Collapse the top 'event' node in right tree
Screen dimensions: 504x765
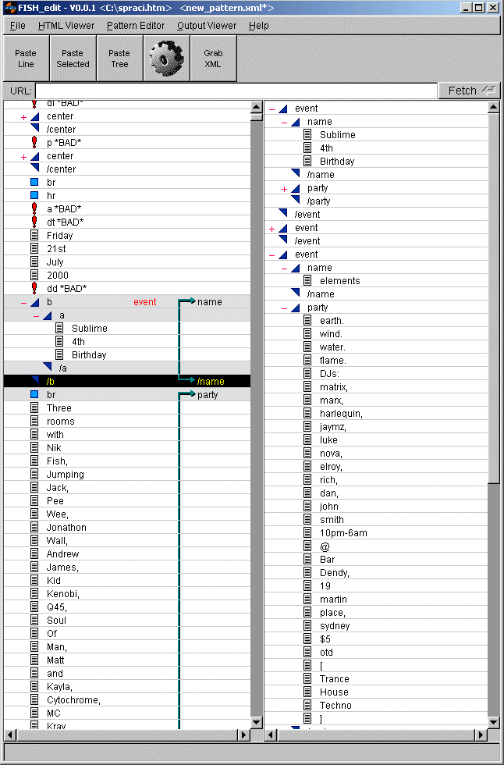pyautogui.click(x=272, y=109)
